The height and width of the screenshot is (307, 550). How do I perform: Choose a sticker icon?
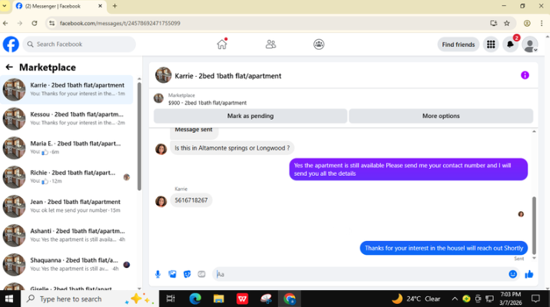click(x=187, y=274)
